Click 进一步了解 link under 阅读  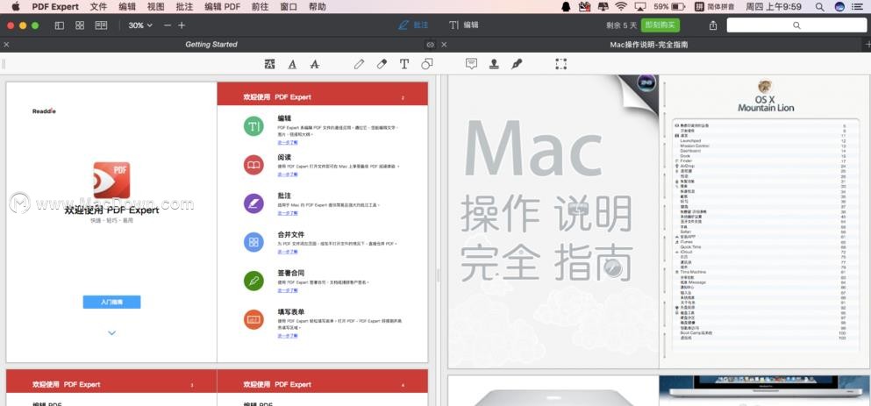[x=288, y=175]
